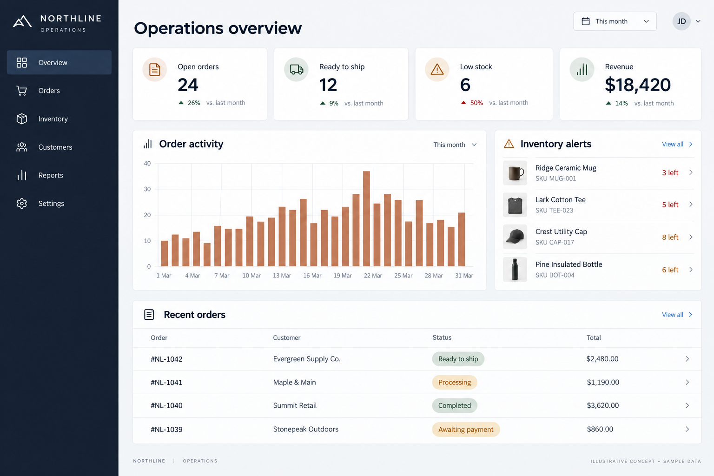Click the 8 left stock count
Viewport: 714px width, 476px height.
tap(670, 237)
